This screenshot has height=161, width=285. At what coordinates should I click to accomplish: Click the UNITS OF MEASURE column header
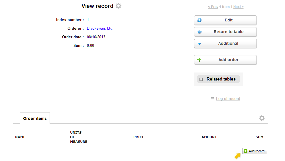[x=79, y=137]
